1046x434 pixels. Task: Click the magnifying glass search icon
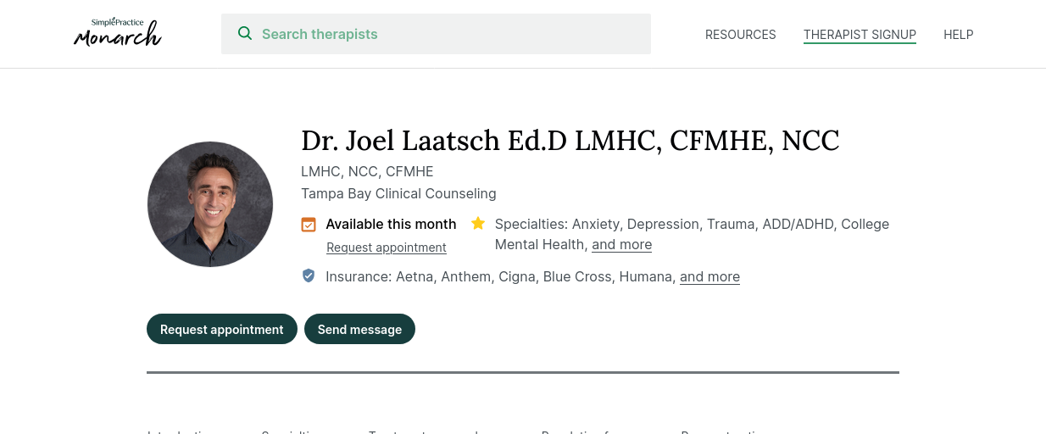tap(245, 34)
